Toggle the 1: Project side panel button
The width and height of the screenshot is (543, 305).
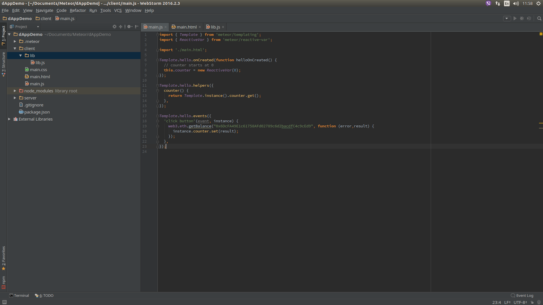pos(3,35)
